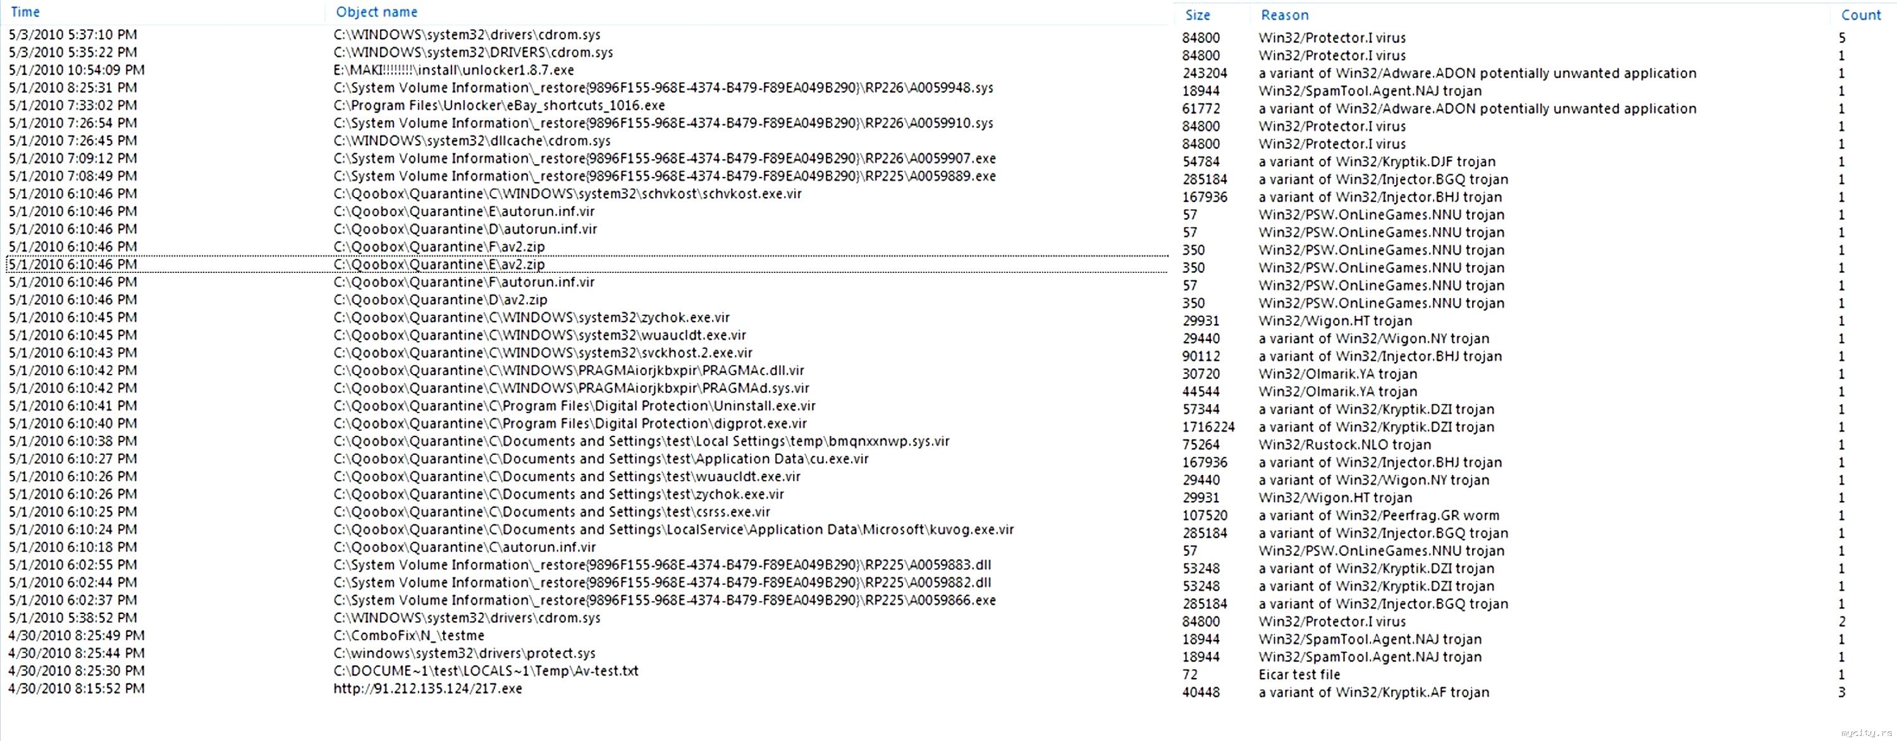Select the PRAGMAd.sys.vir row
The width and height of the screenshot is (1897, 741).
(587, 388)
